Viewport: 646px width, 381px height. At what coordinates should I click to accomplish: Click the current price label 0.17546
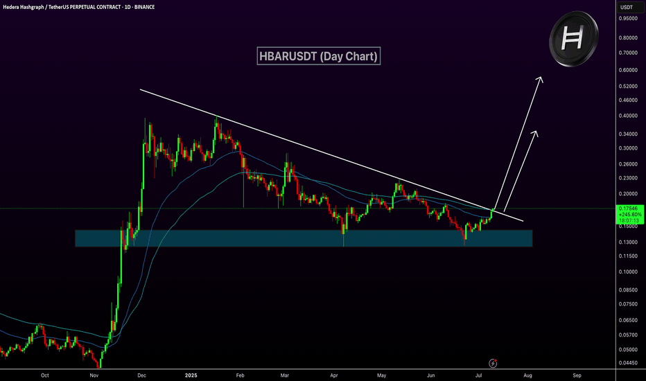[x=627, y=209]
